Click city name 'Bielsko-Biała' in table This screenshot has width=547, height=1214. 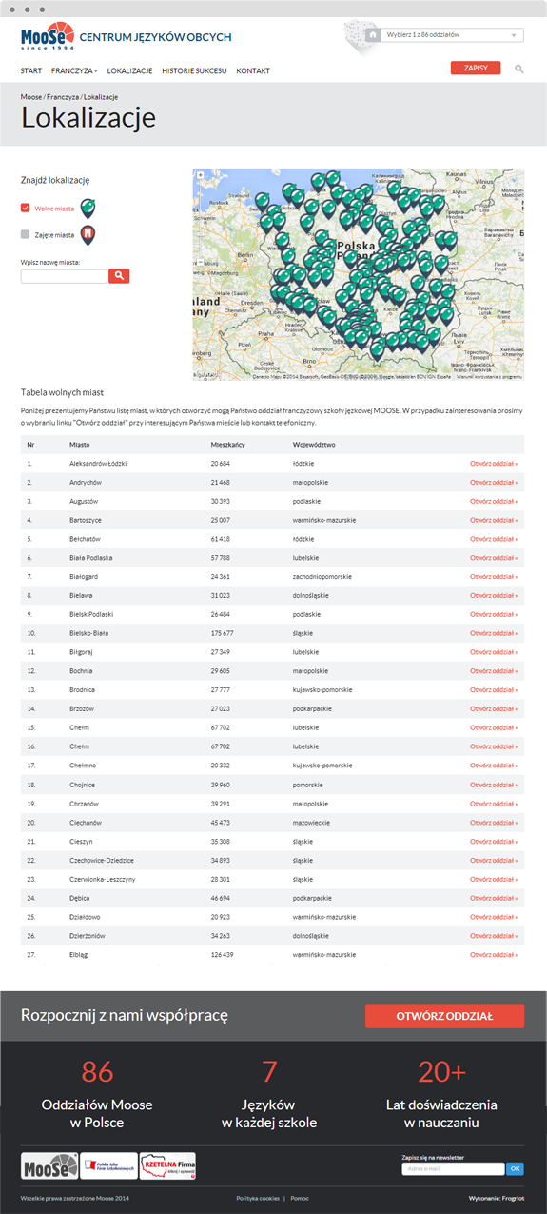point(89,633)
